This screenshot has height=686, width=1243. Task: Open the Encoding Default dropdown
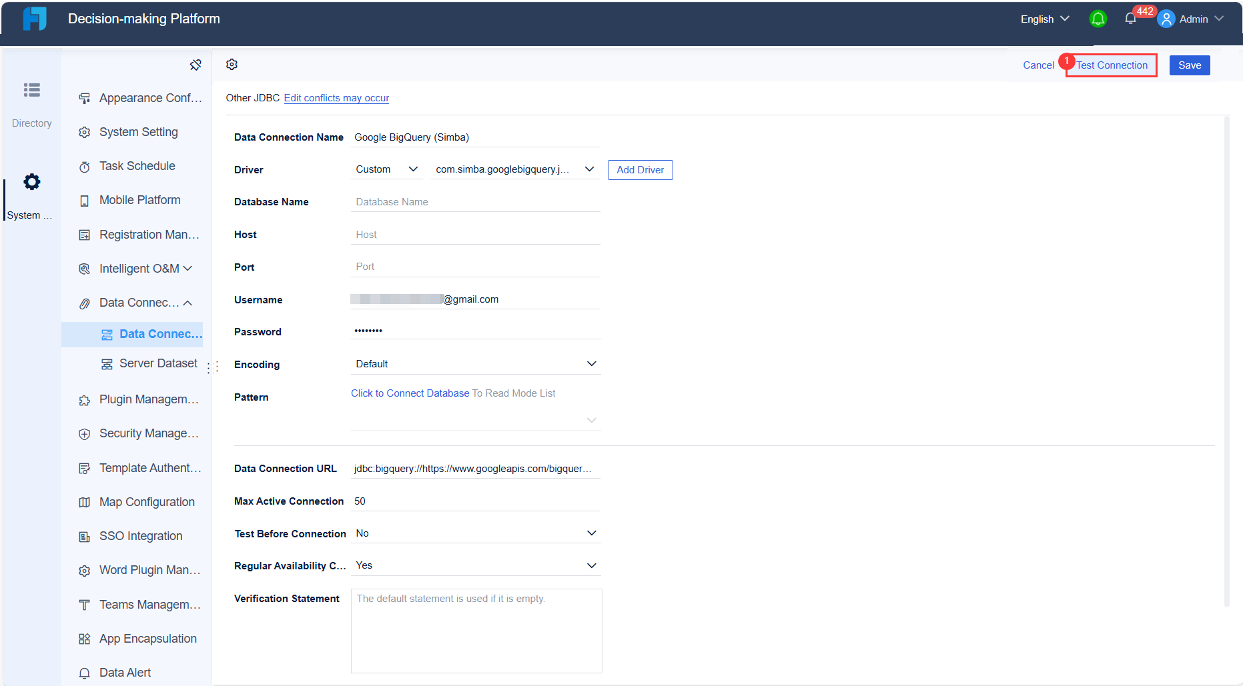point(476,364)
